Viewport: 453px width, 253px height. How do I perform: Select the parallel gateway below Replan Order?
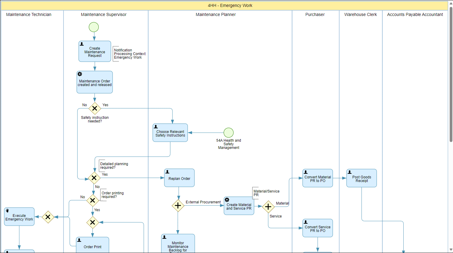click(x=178, y=205)
